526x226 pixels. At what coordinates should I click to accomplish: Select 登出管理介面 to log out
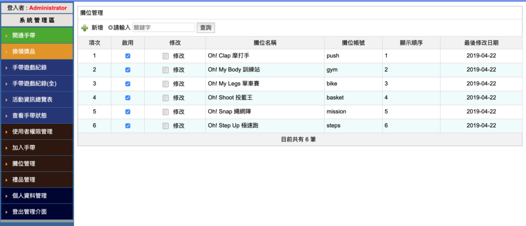click(37, 212)
